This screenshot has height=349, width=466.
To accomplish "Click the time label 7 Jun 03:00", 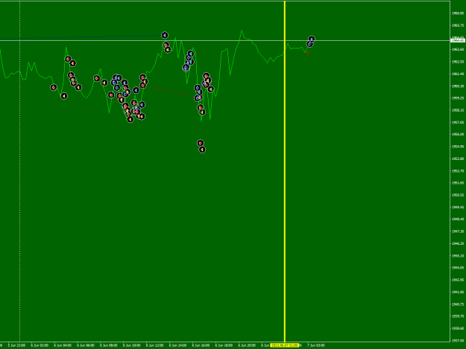I will click(316, 345).
